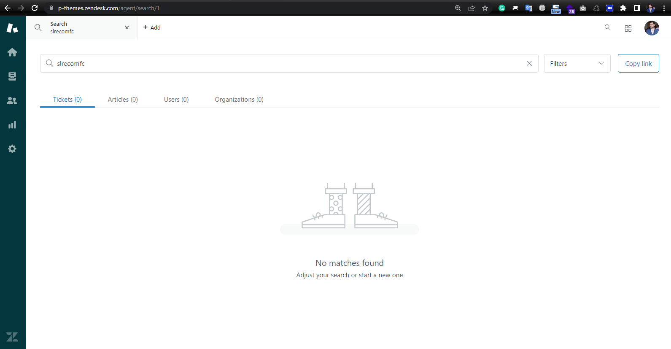Open Chrome profile avatar
671x349 pixels.
[x=651, y=8]
